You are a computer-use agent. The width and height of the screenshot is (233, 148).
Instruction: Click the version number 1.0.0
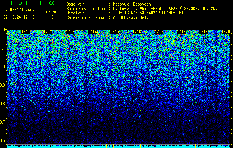click(50, 3)
